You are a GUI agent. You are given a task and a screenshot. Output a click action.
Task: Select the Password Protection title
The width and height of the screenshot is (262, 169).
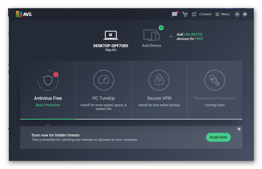[x=215, y=98]
